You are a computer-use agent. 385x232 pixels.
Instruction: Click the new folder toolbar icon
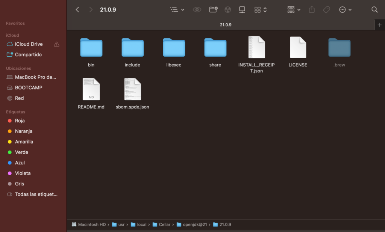[213, 10]
